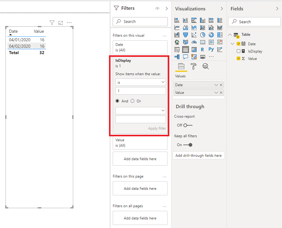Select the clustered column chart visual
Image resolution: width=282 pixels, height=228 pixels.
point(203,20)
